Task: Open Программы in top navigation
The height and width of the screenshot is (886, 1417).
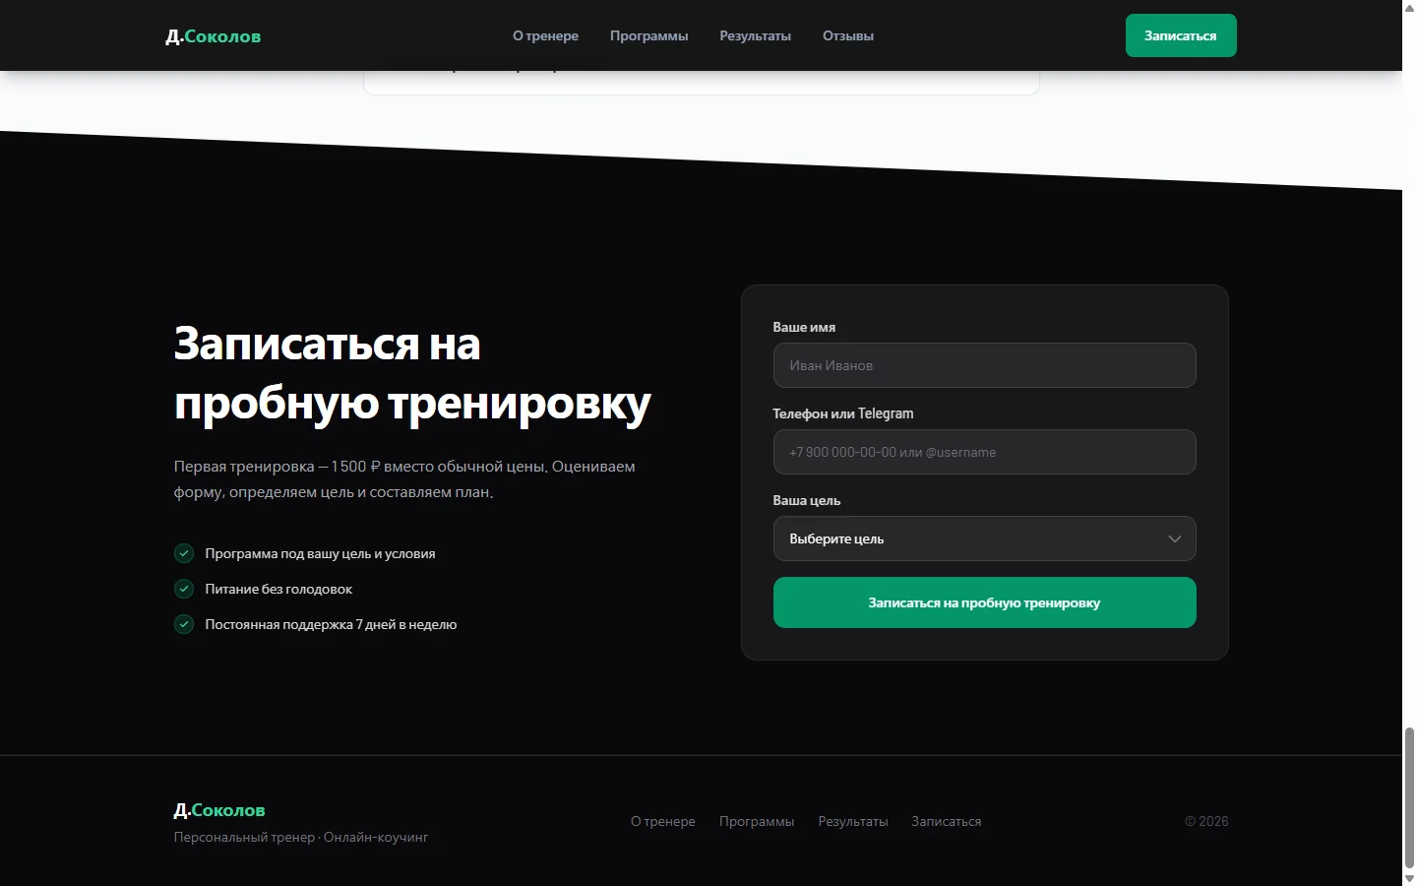Action: click(648, 35)
